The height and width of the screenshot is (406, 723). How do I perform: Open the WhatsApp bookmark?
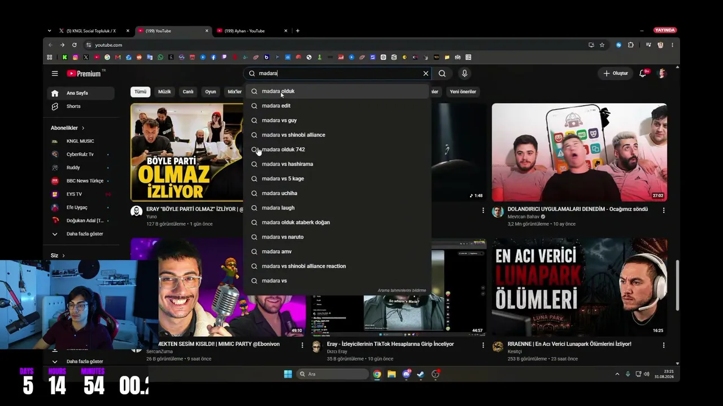click(x=160, y=57)
